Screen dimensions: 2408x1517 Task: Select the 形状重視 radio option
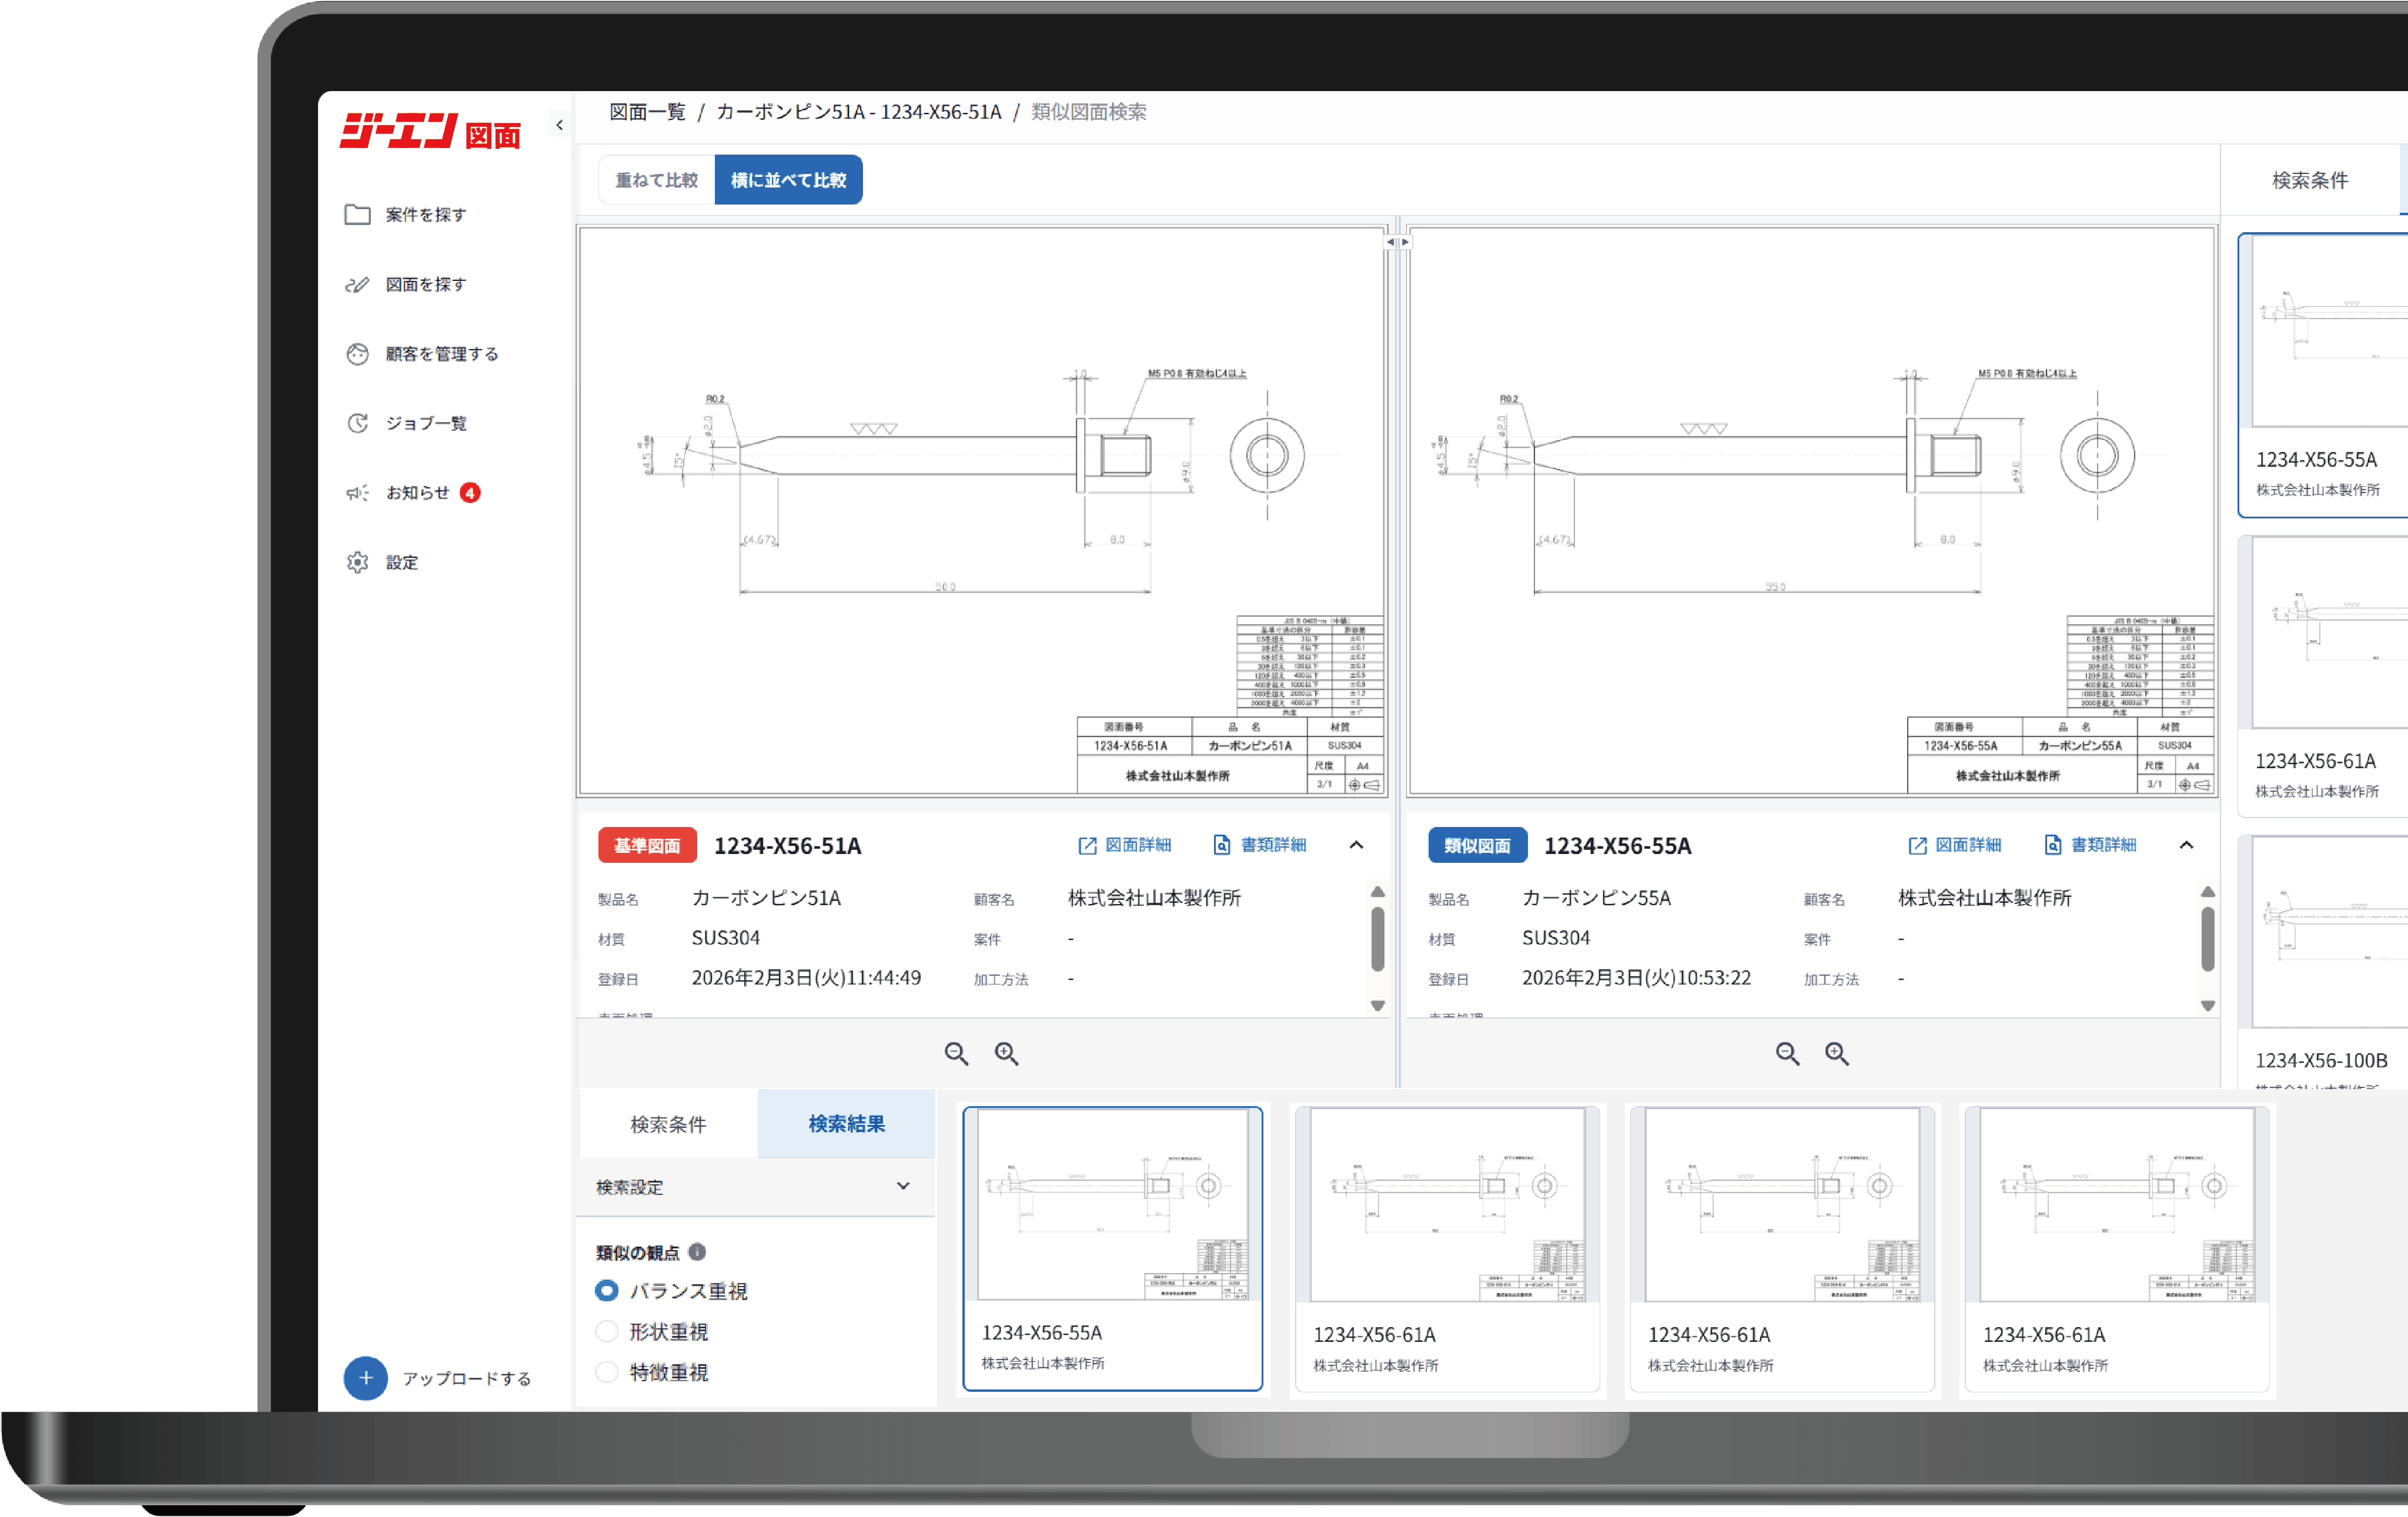pos(606,1331)
